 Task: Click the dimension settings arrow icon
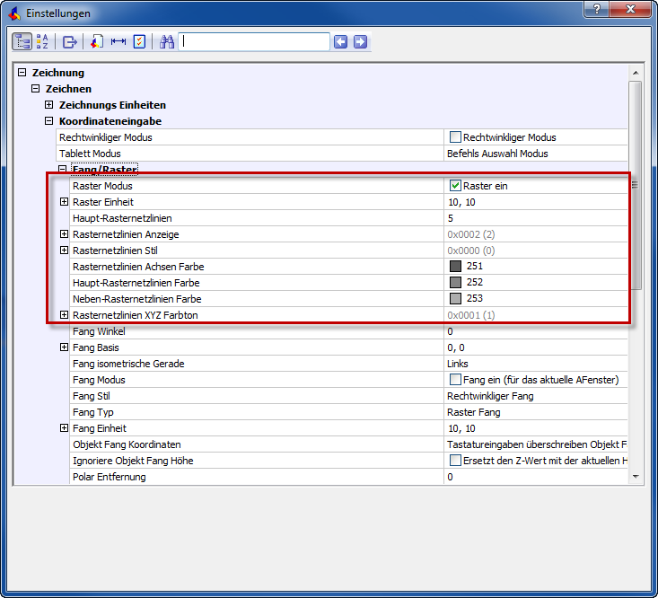click(118, 41)
